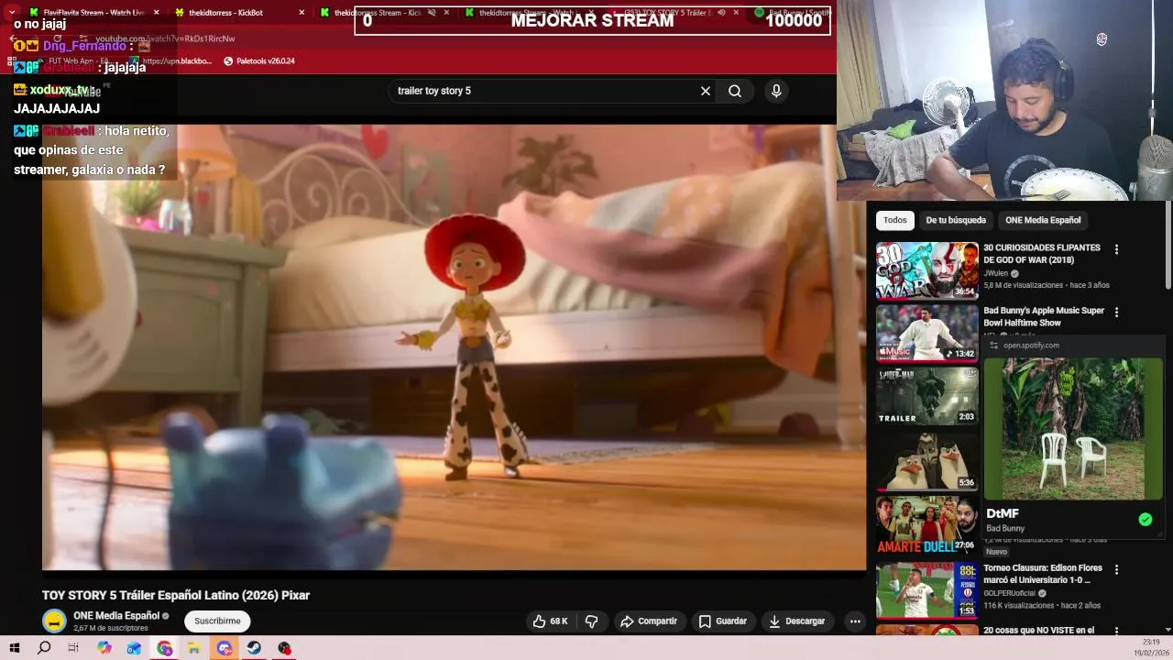1173x660 pixels.
Task: Click Torneo Clausura Edison Flores title
Action: [1043, 574]
